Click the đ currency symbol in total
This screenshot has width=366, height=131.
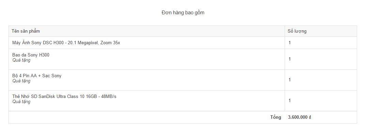click(x=310, y=117)
